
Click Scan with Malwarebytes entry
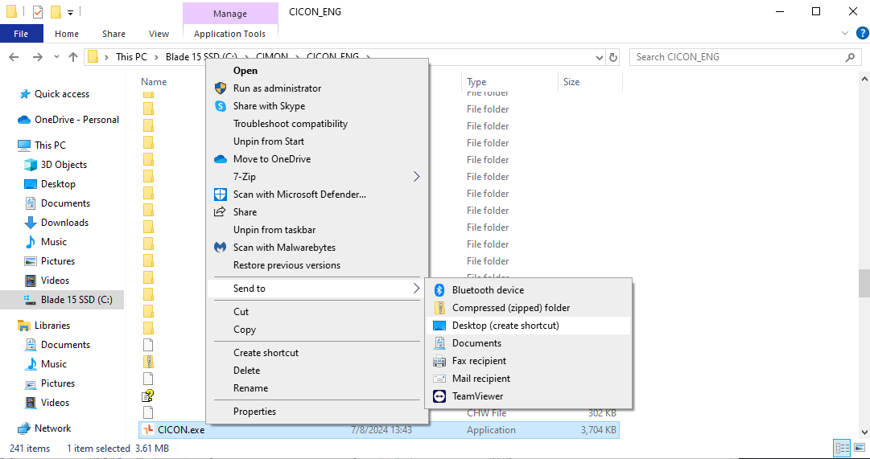point(284,248)
